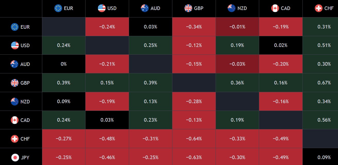The width and height of the screenshot is (338, 165).
Task: Click the AUD/EUR cell showing 0%
Action: [x=64, y=64]
